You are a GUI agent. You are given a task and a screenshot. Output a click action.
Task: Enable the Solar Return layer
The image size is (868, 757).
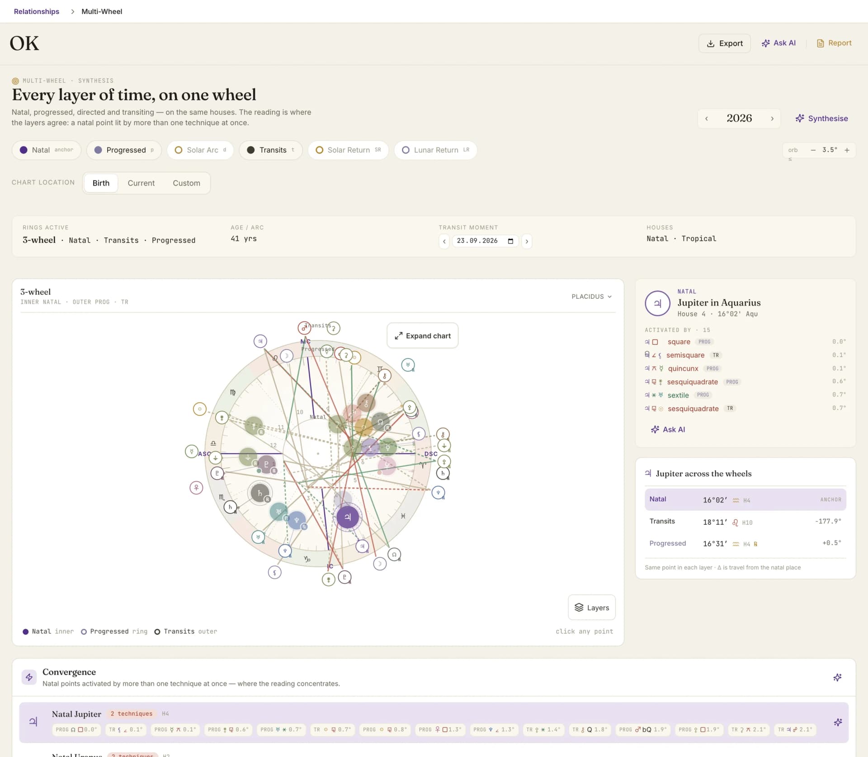click(348, 150)
